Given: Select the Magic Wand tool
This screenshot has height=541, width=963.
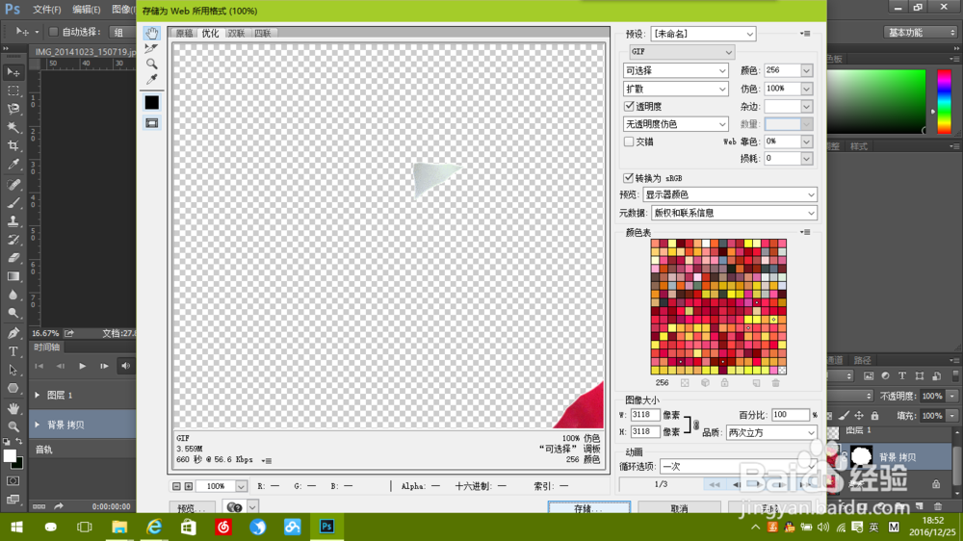Looking at the screenshot, I should pyautogui.click(x=13, y=128).
